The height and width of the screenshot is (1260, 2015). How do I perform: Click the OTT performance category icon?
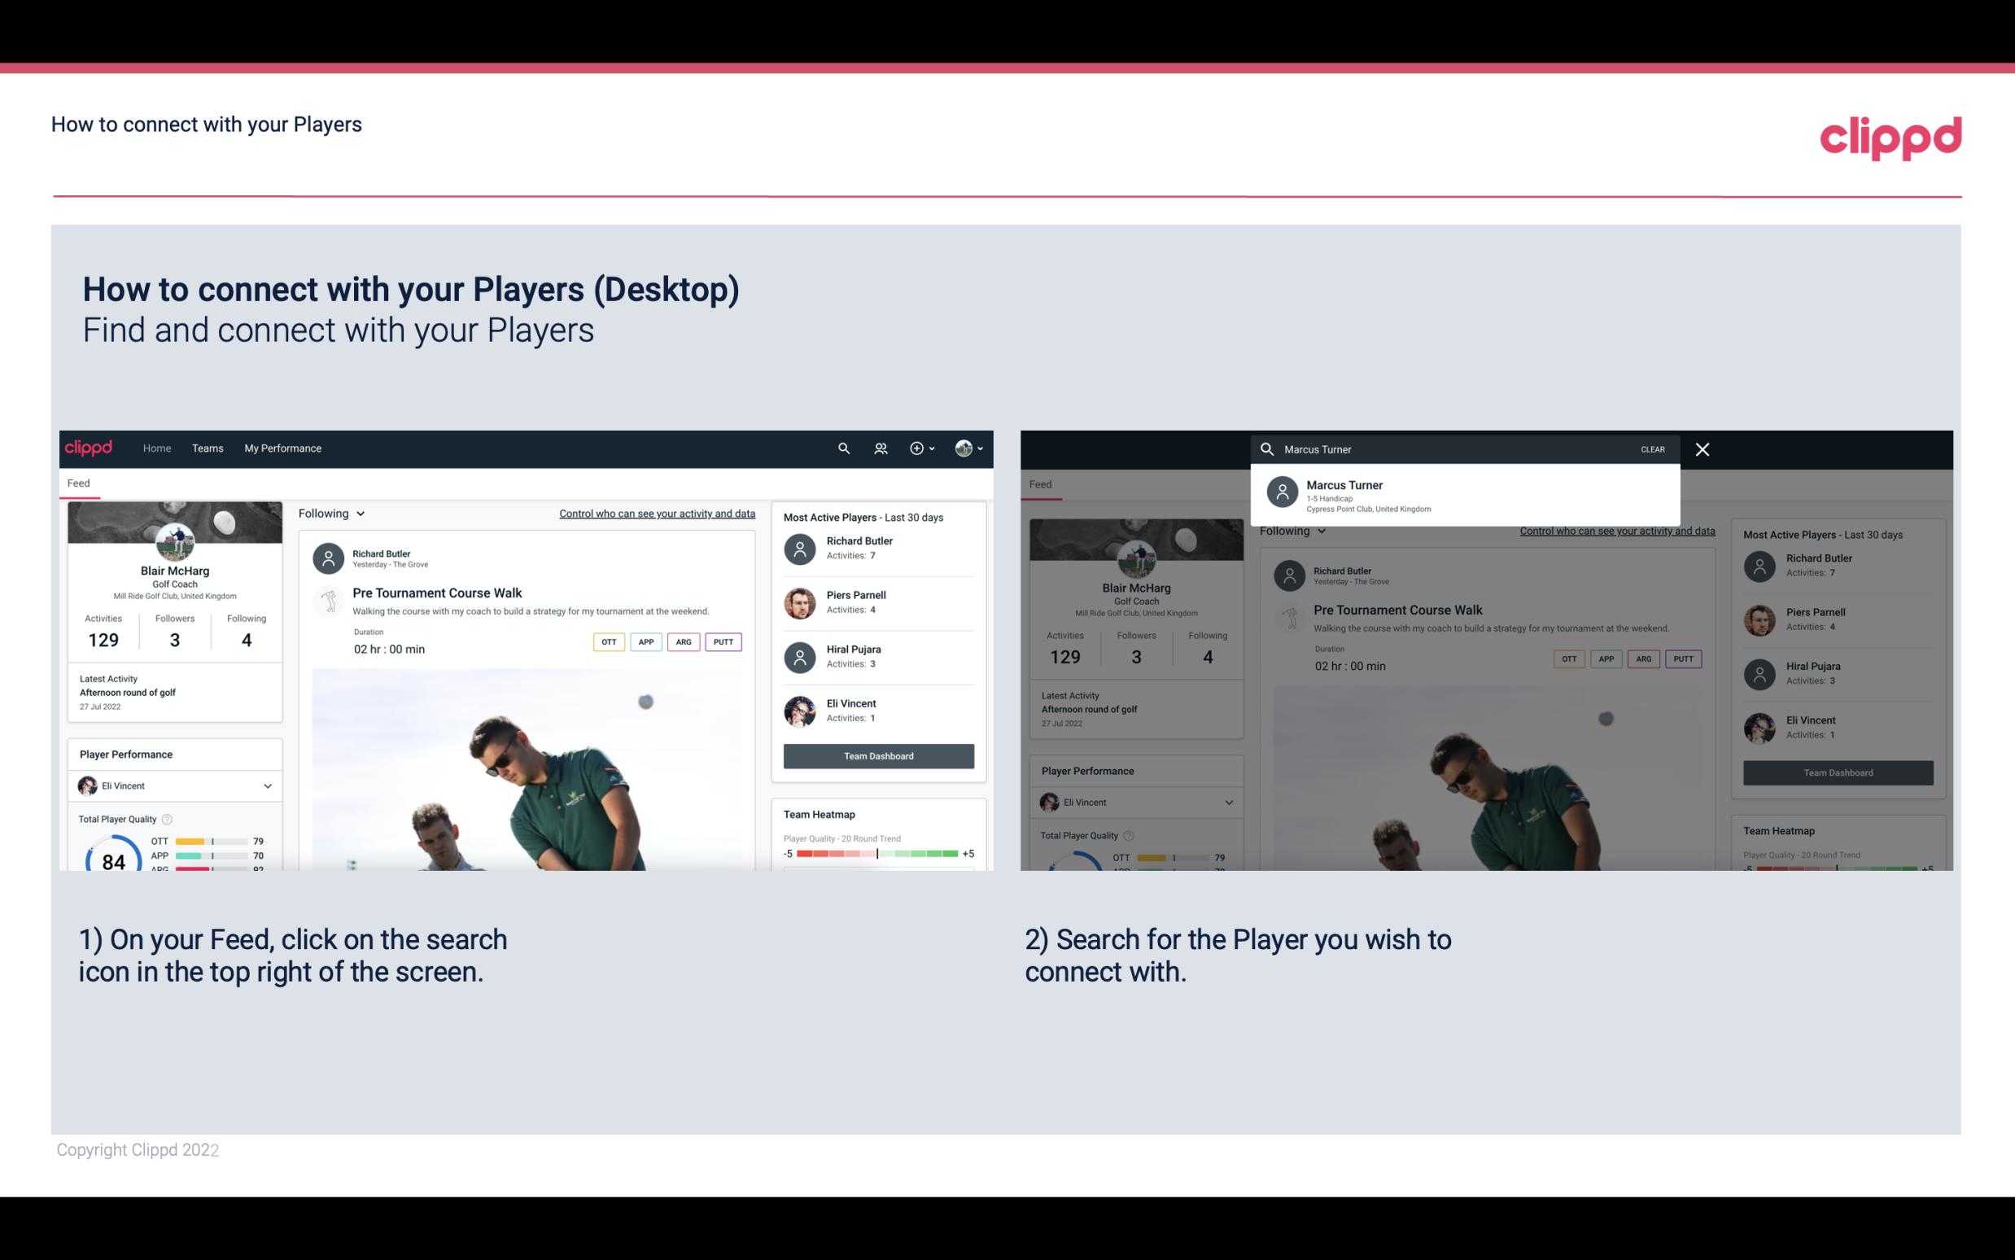[x=608, y=641]
